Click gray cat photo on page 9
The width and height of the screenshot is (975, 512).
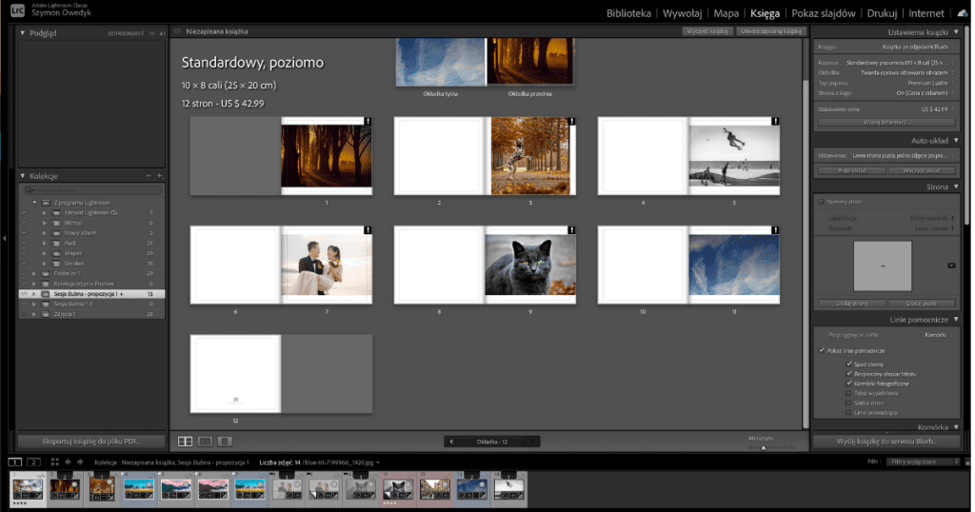pyautogui.click(x=530, y=265)
